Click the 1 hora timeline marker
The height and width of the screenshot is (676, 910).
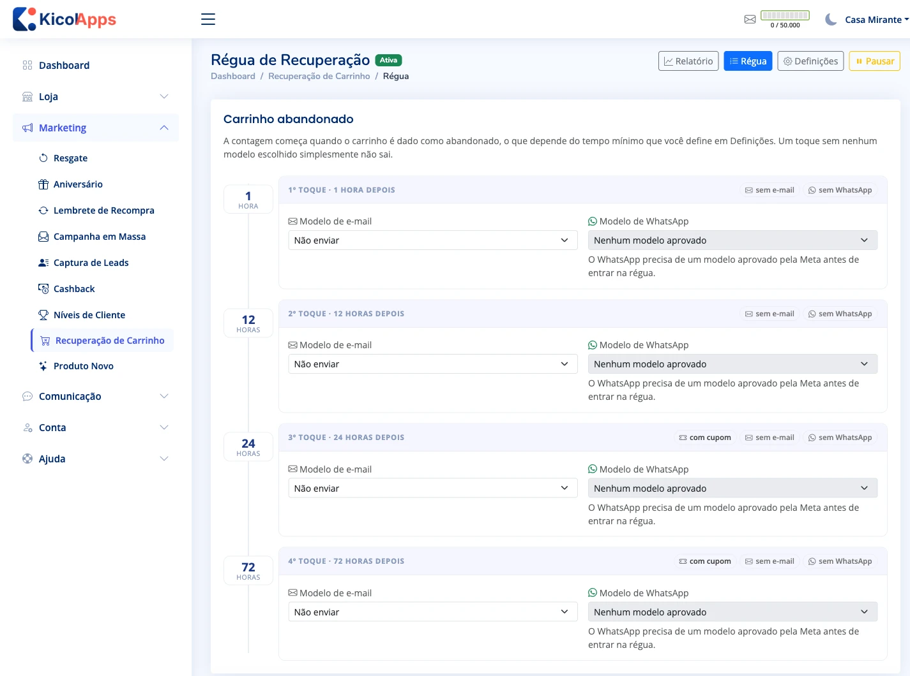click(248, 200)
